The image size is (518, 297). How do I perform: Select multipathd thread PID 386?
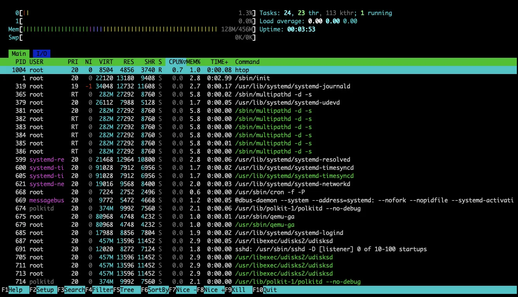click(x=259, y=152)
